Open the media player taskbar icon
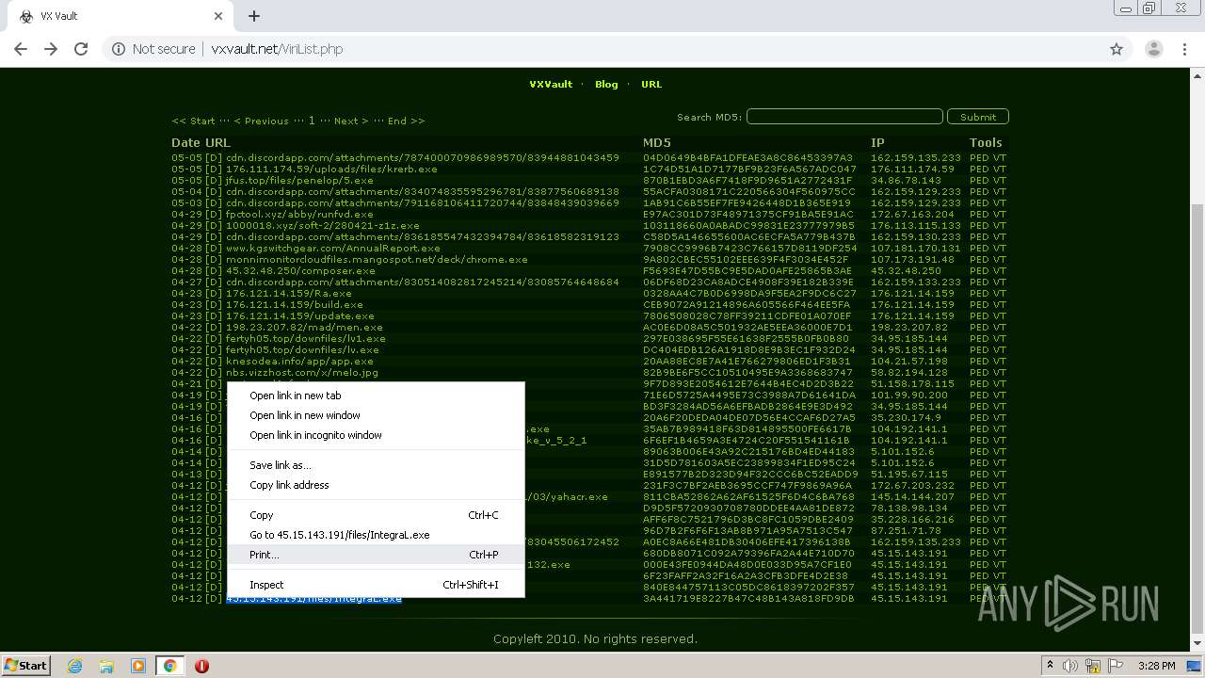The image size is (1205, 678). point(138,666)
